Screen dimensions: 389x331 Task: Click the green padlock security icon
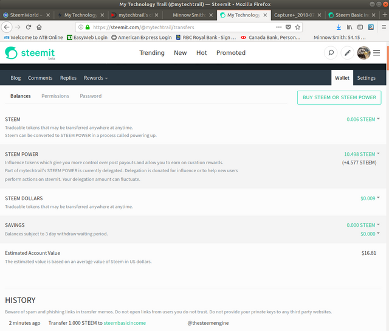[88, 27]
